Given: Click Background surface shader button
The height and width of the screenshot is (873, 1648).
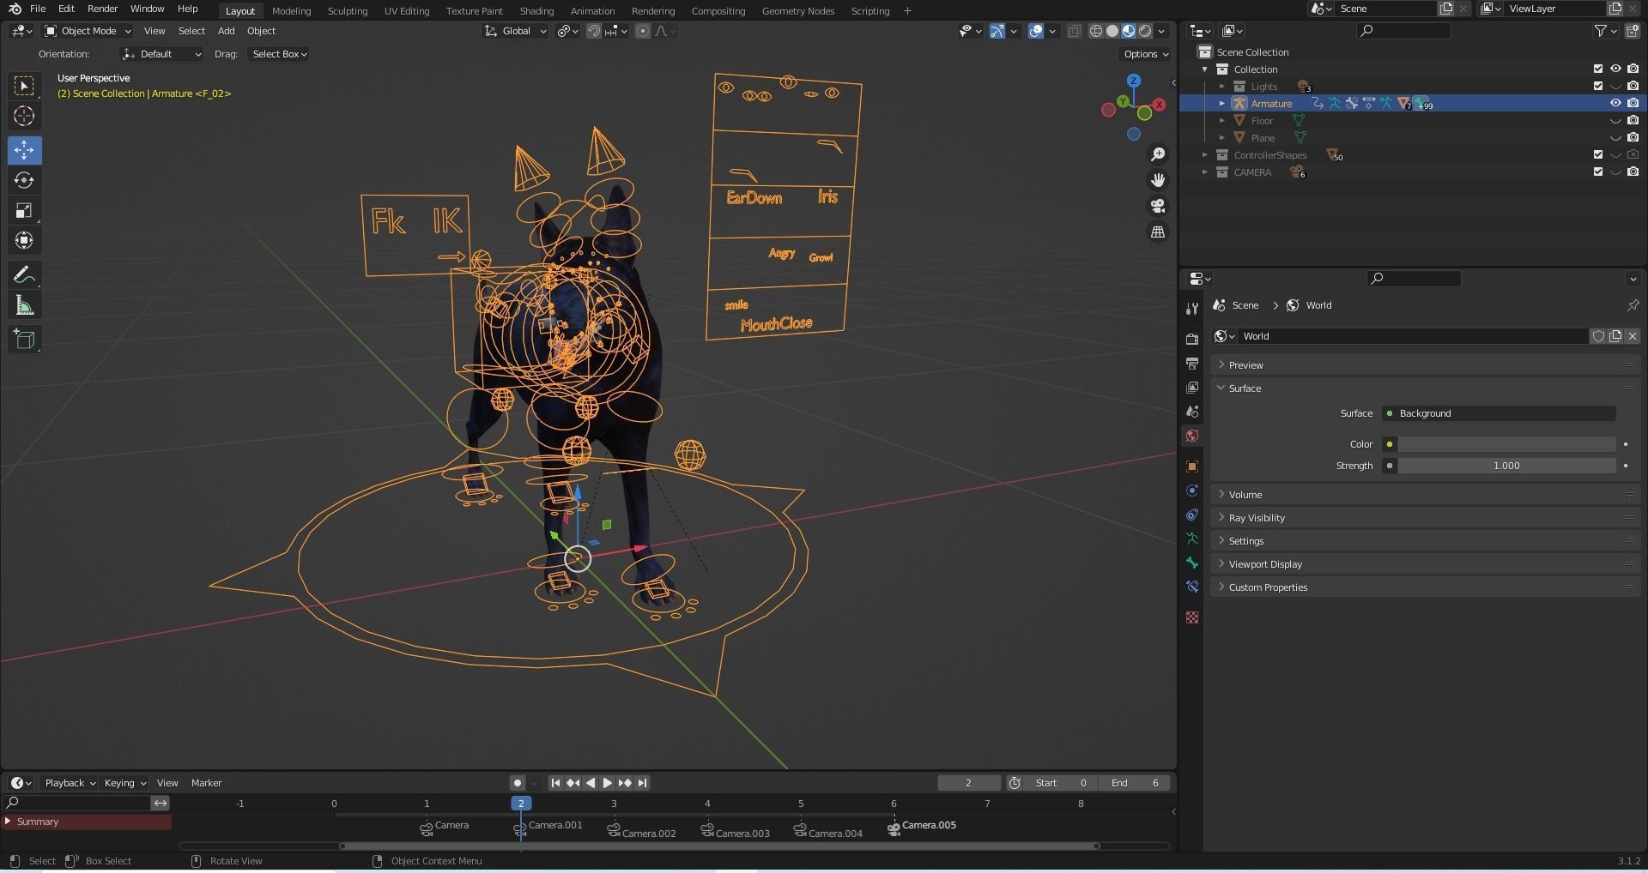Looking at the screenshot, I should (x=1499, y=413).
